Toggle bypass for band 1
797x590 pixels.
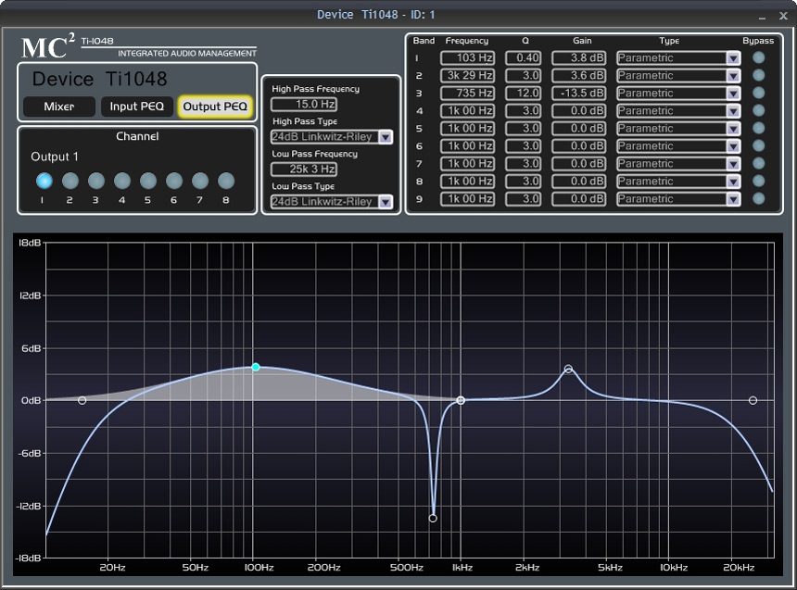(759, 57)
